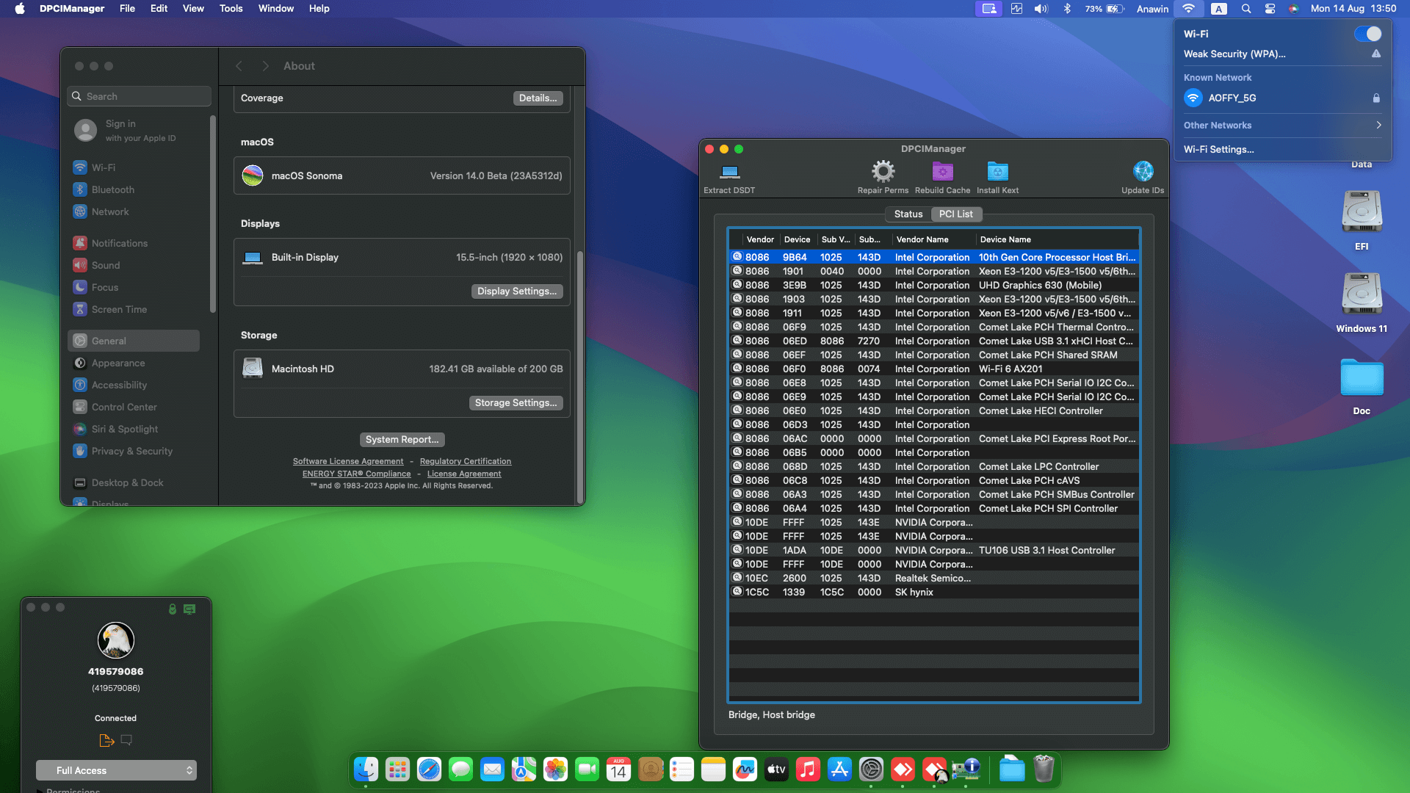Image resolution: width=1410 pixels, height=793 pixels.
Task: Click the Sub V... column header
Action: 835,239
